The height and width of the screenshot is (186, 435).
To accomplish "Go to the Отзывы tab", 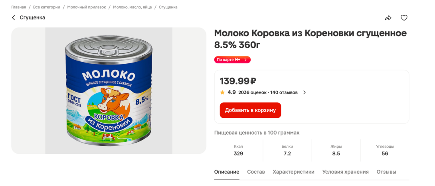I will 386,172.
